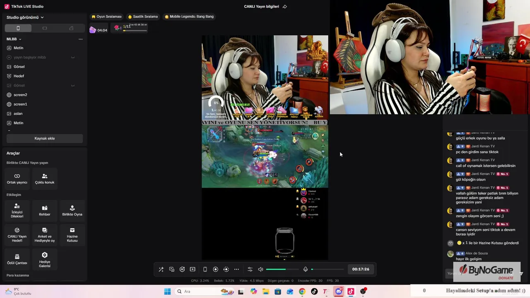Click 'gül köpeğin olsun' chat message
Image resolution: width=530 pixels, height=298 pixels.
(470, 180)
